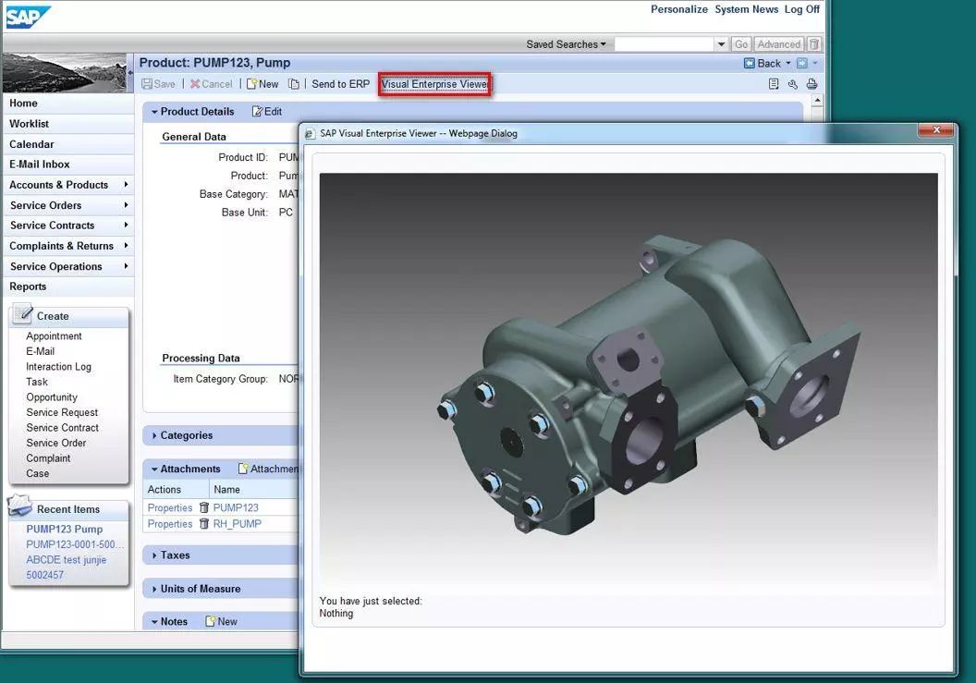Expand Service Operations submenu arrow
Viewport: 976px width, 683px height.
[x=127, y=266]
